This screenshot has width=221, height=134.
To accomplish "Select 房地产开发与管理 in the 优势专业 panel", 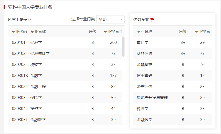I will (152, 98).
